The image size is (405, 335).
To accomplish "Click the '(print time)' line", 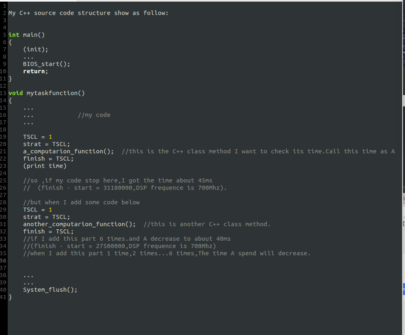I will 45,166.
